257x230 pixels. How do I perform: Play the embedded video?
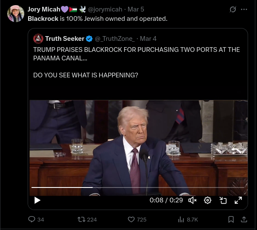[37, 200]
